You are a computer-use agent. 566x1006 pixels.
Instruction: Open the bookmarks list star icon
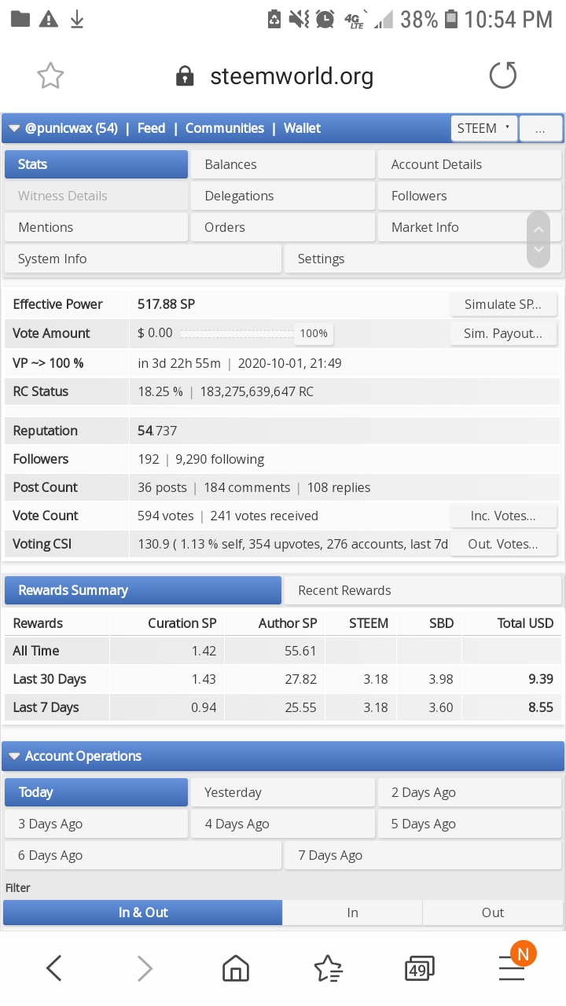coord(328,968)
